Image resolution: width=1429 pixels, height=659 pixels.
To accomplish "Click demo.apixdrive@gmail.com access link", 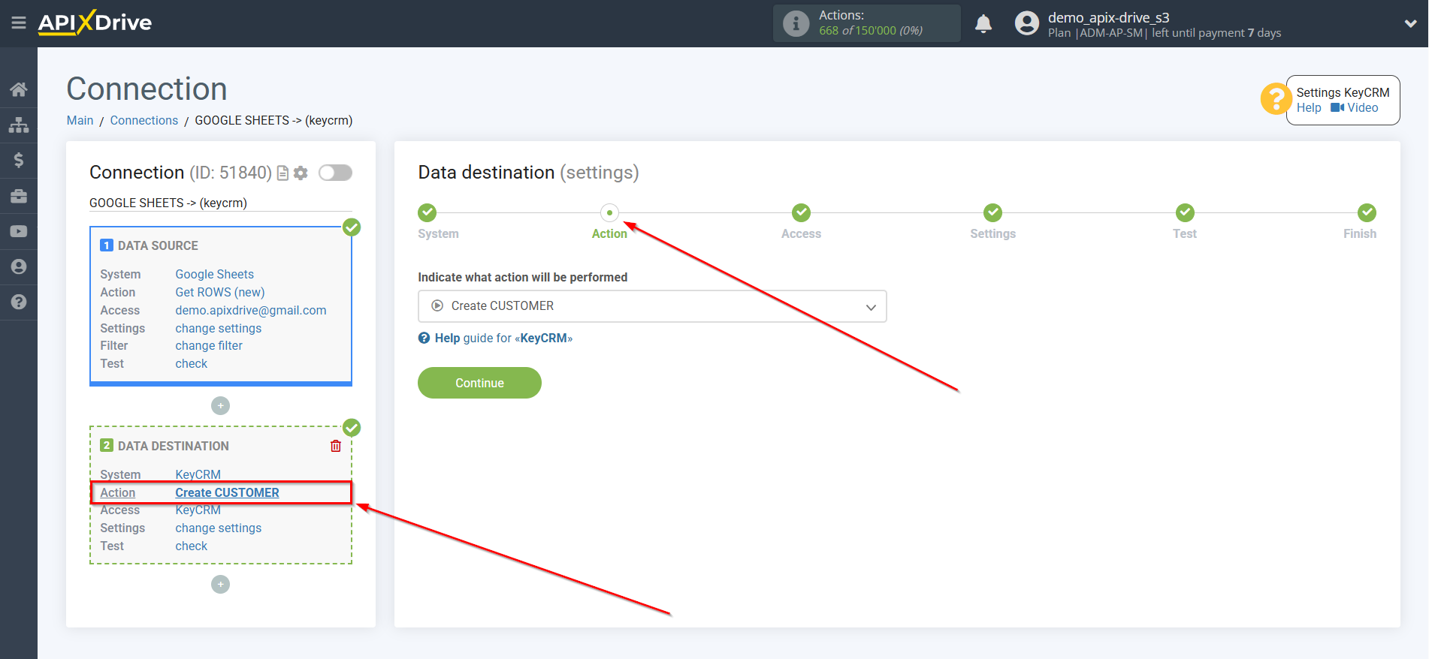I will click(x=251, y=311).
